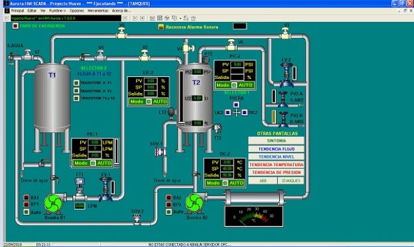This screenshot has width=414, height=247.
Task: Click the TT2 temperature transmitter
Action: click(218, 129)
